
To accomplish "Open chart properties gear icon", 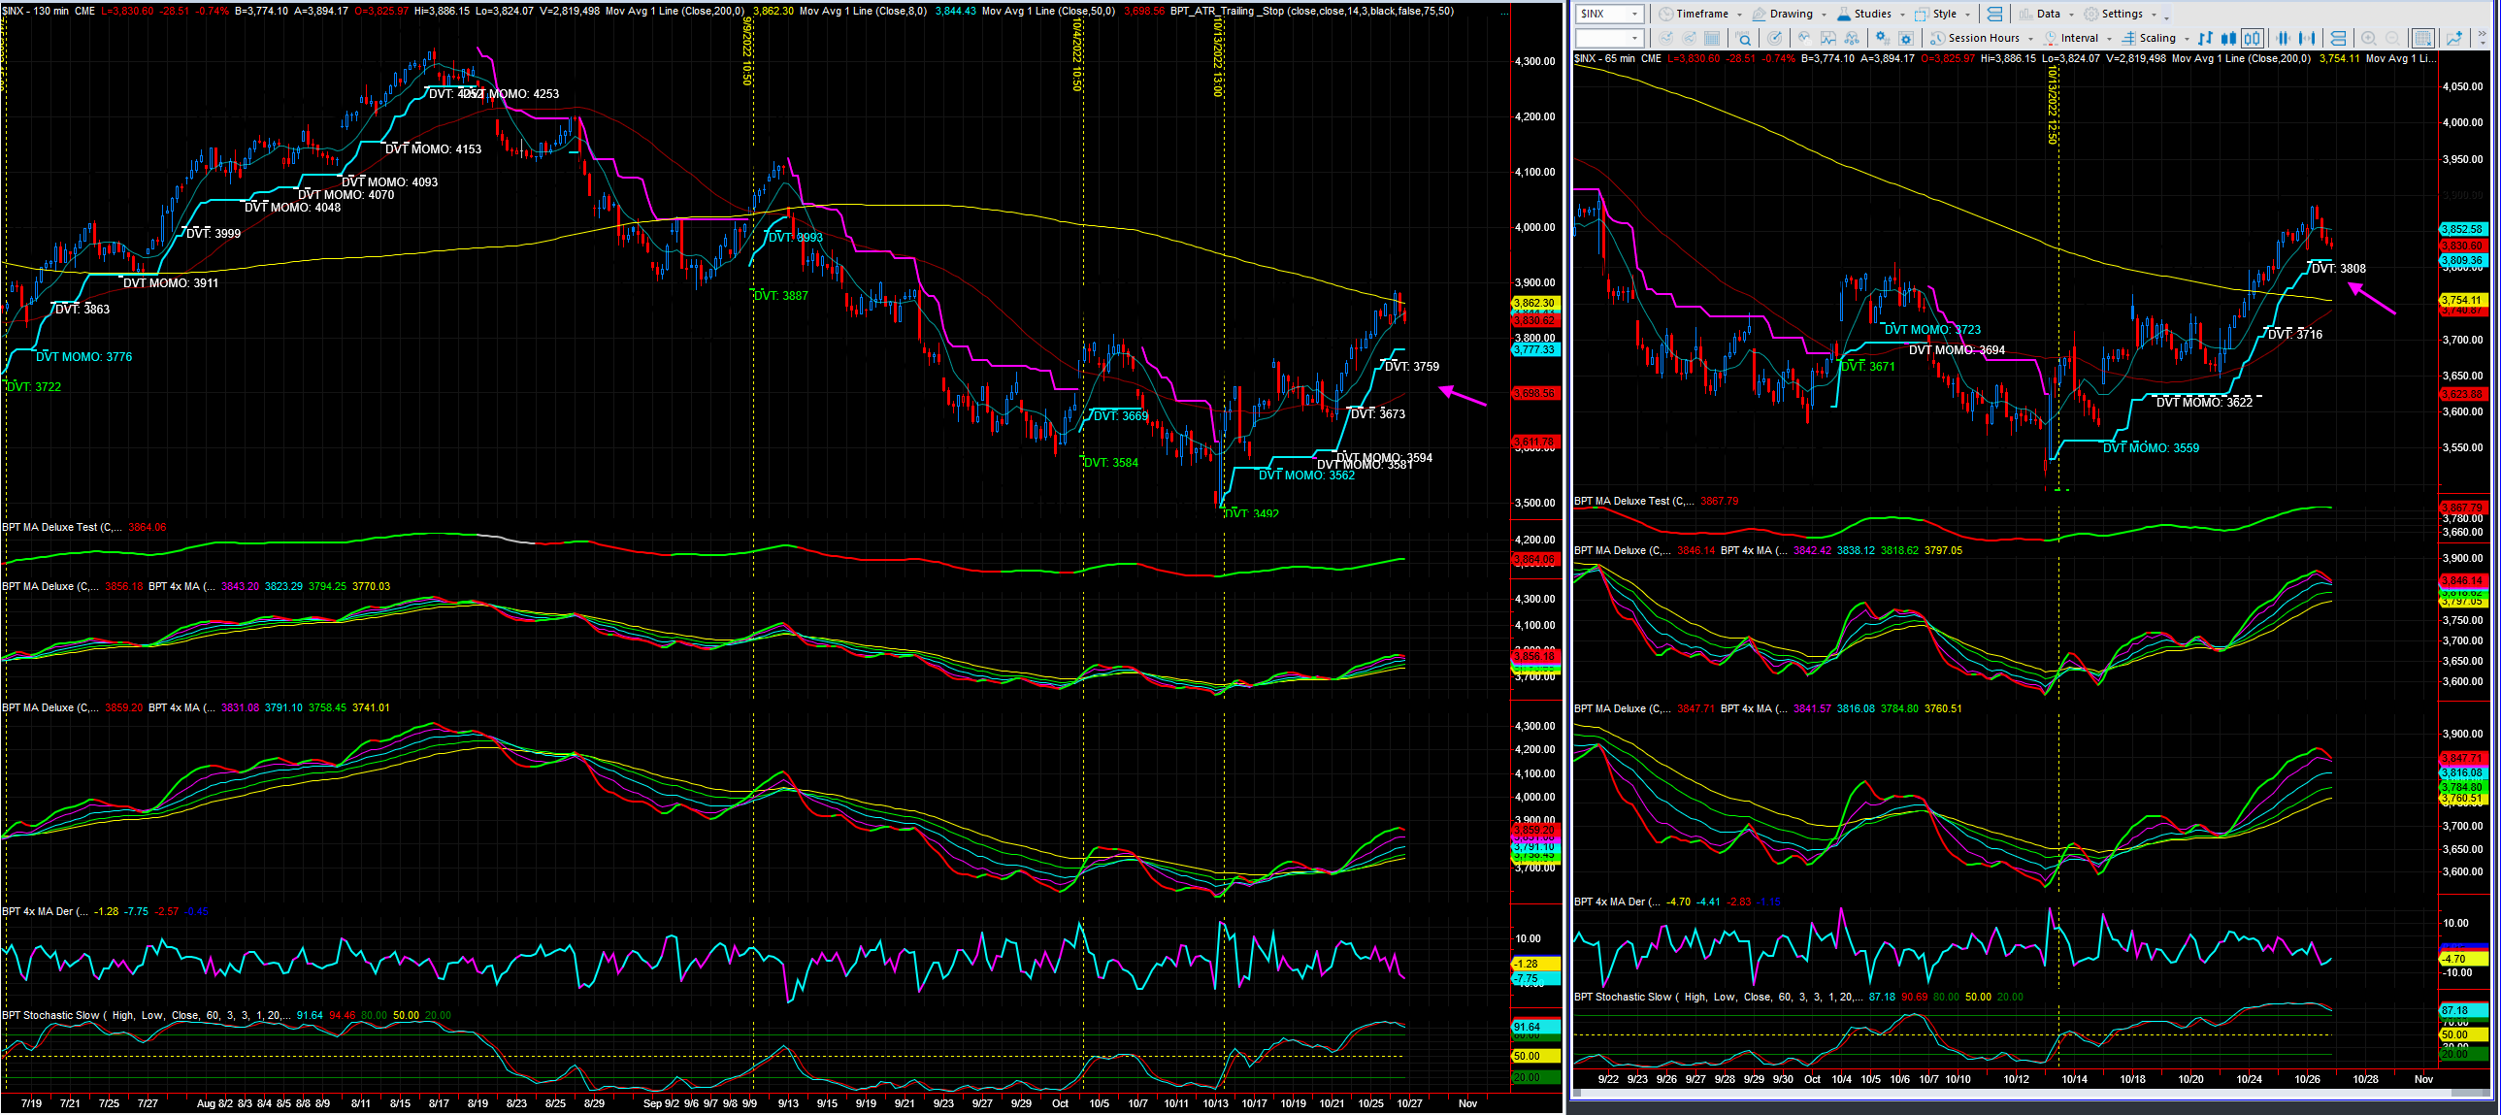I will coord(1906,38).
